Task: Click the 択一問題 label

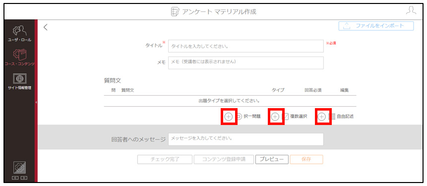Action: 252,117
